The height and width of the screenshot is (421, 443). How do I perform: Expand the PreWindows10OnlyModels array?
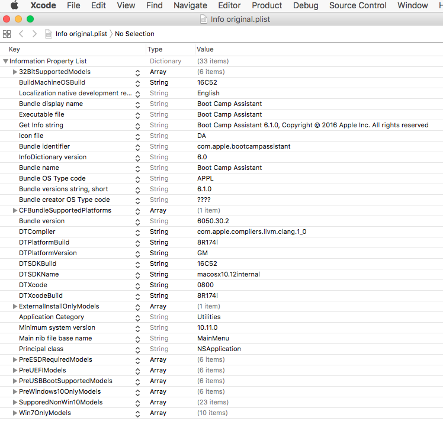coord(15,391)
